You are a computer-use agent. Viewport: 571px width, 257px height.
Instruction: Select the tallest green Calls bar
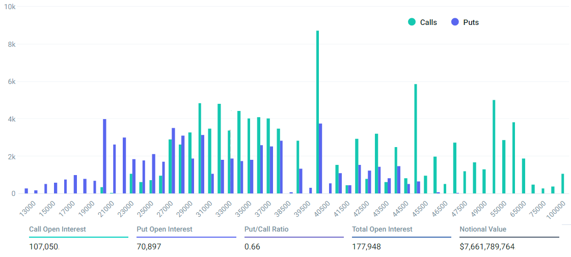click(317, 112)
